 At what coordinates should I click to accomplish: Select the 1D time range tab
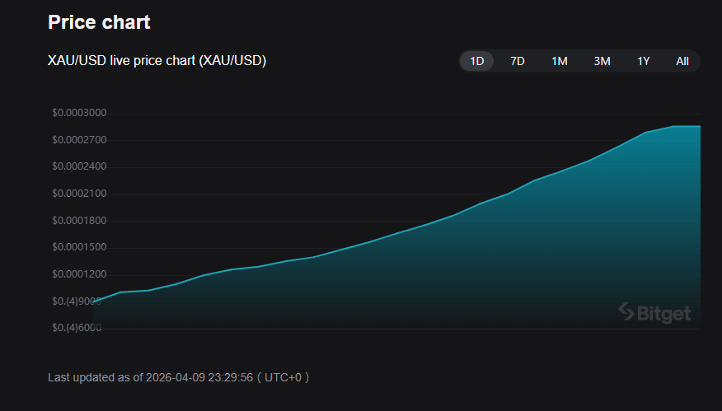[x=476, y=61]
